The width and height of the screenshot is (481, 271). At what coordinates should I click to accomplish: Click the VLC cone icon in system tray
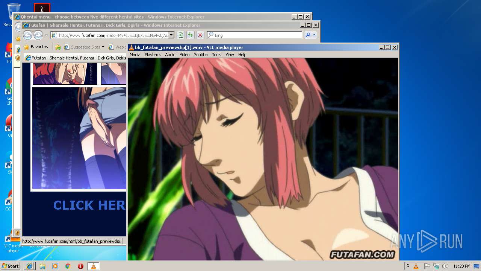click(x=416, y=266)
